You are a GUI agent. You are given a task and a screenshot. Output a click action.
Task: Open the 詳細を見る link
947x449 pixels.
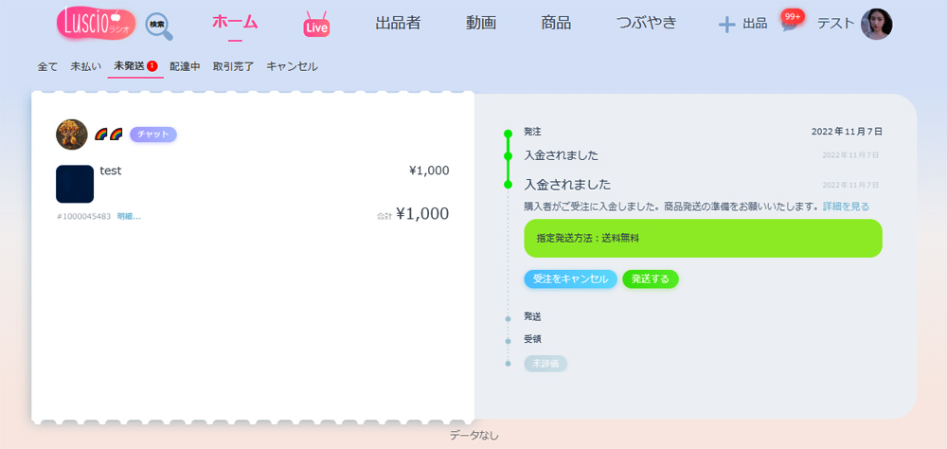[x=845, y=206]
